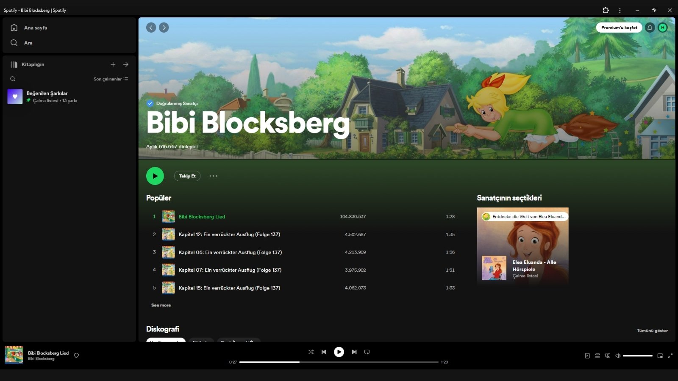Click duration 1:28 of first track

pos(450,217)
